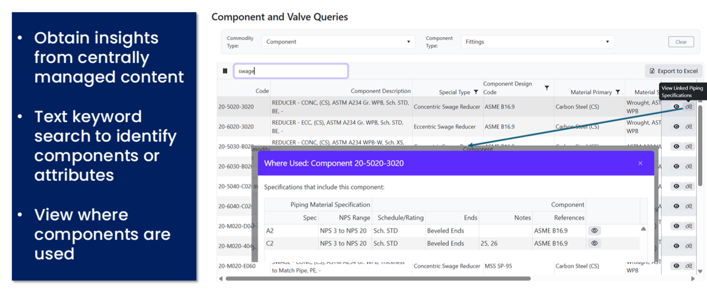Image resolution: width=707 pixels, height=293 pixels.
Task: Click the eye icon in the 20-M020-D0 row
Action: pyautogui.click(x=676, y=226)
